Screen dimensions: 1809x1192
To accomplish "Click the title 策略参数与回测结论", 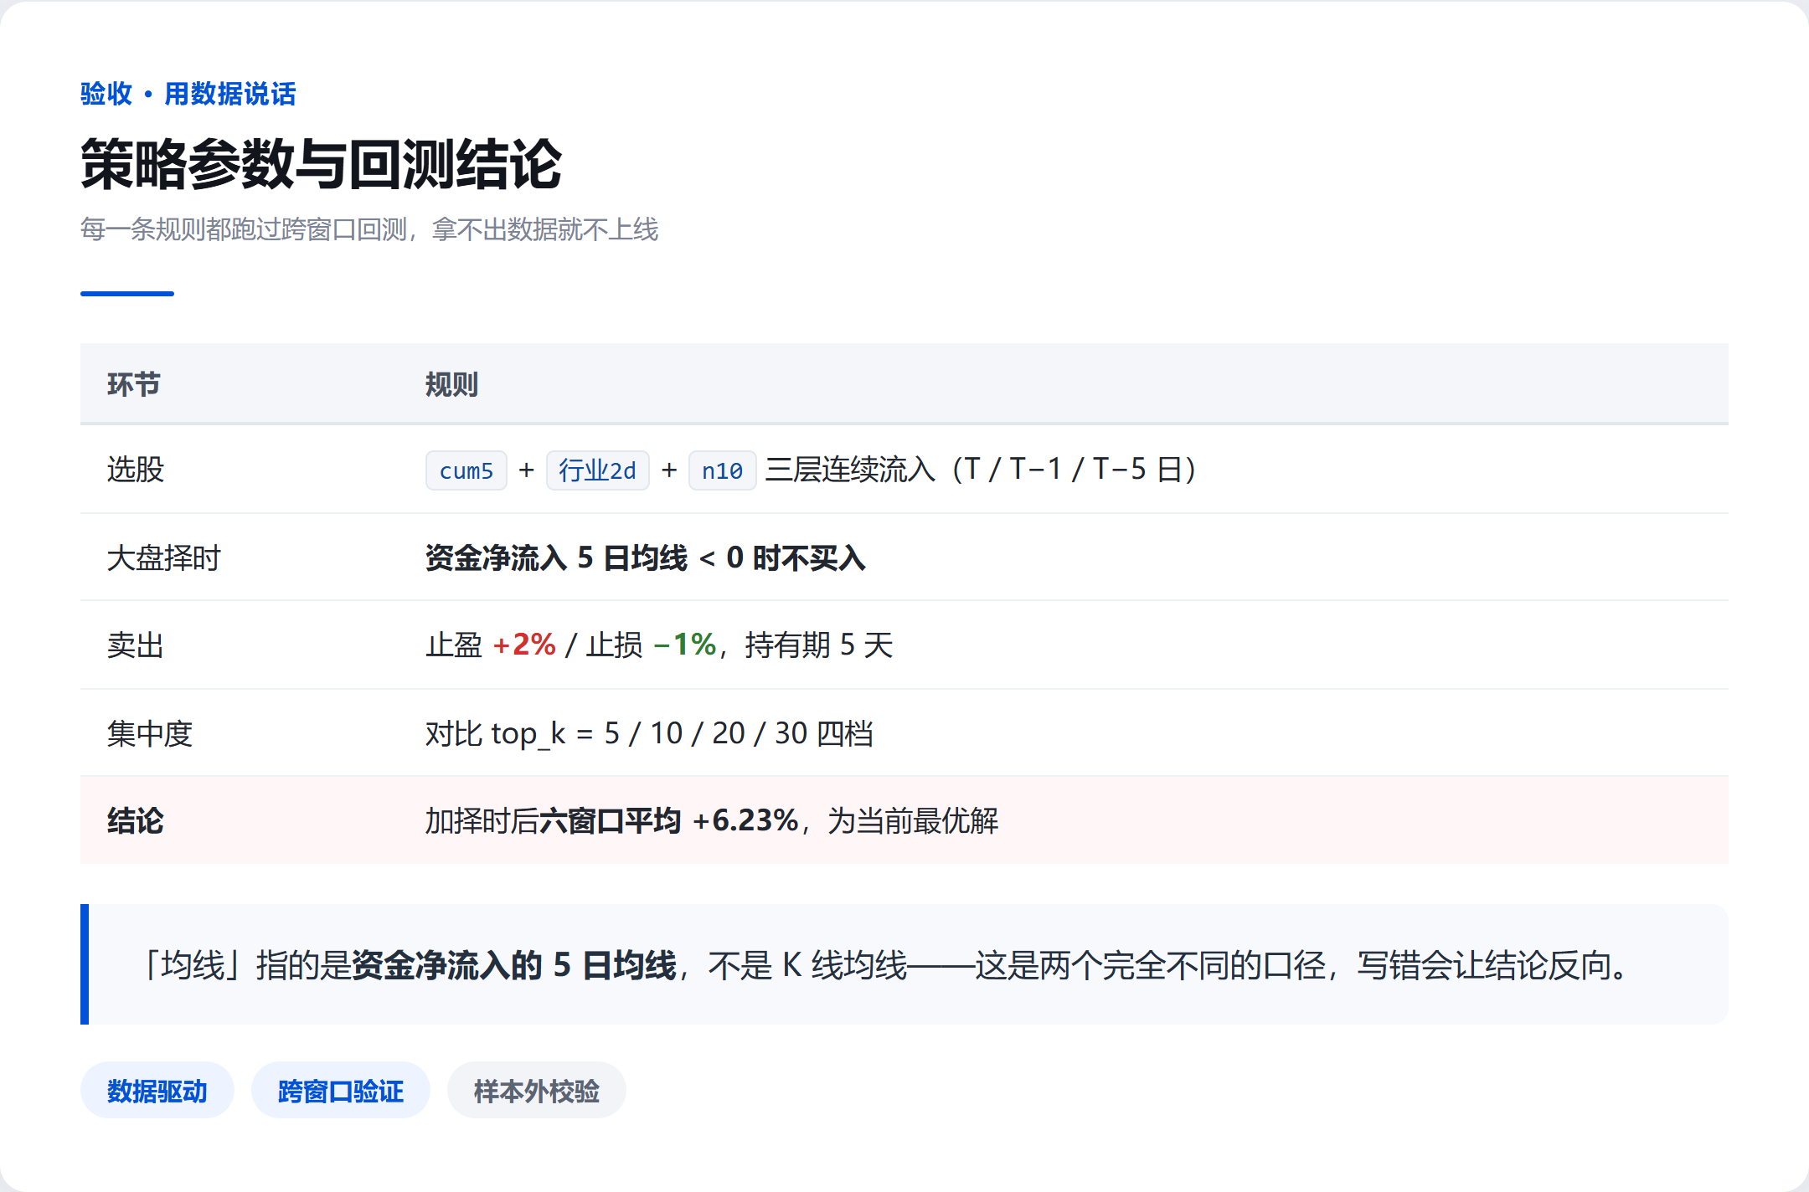I will [321, 164].
